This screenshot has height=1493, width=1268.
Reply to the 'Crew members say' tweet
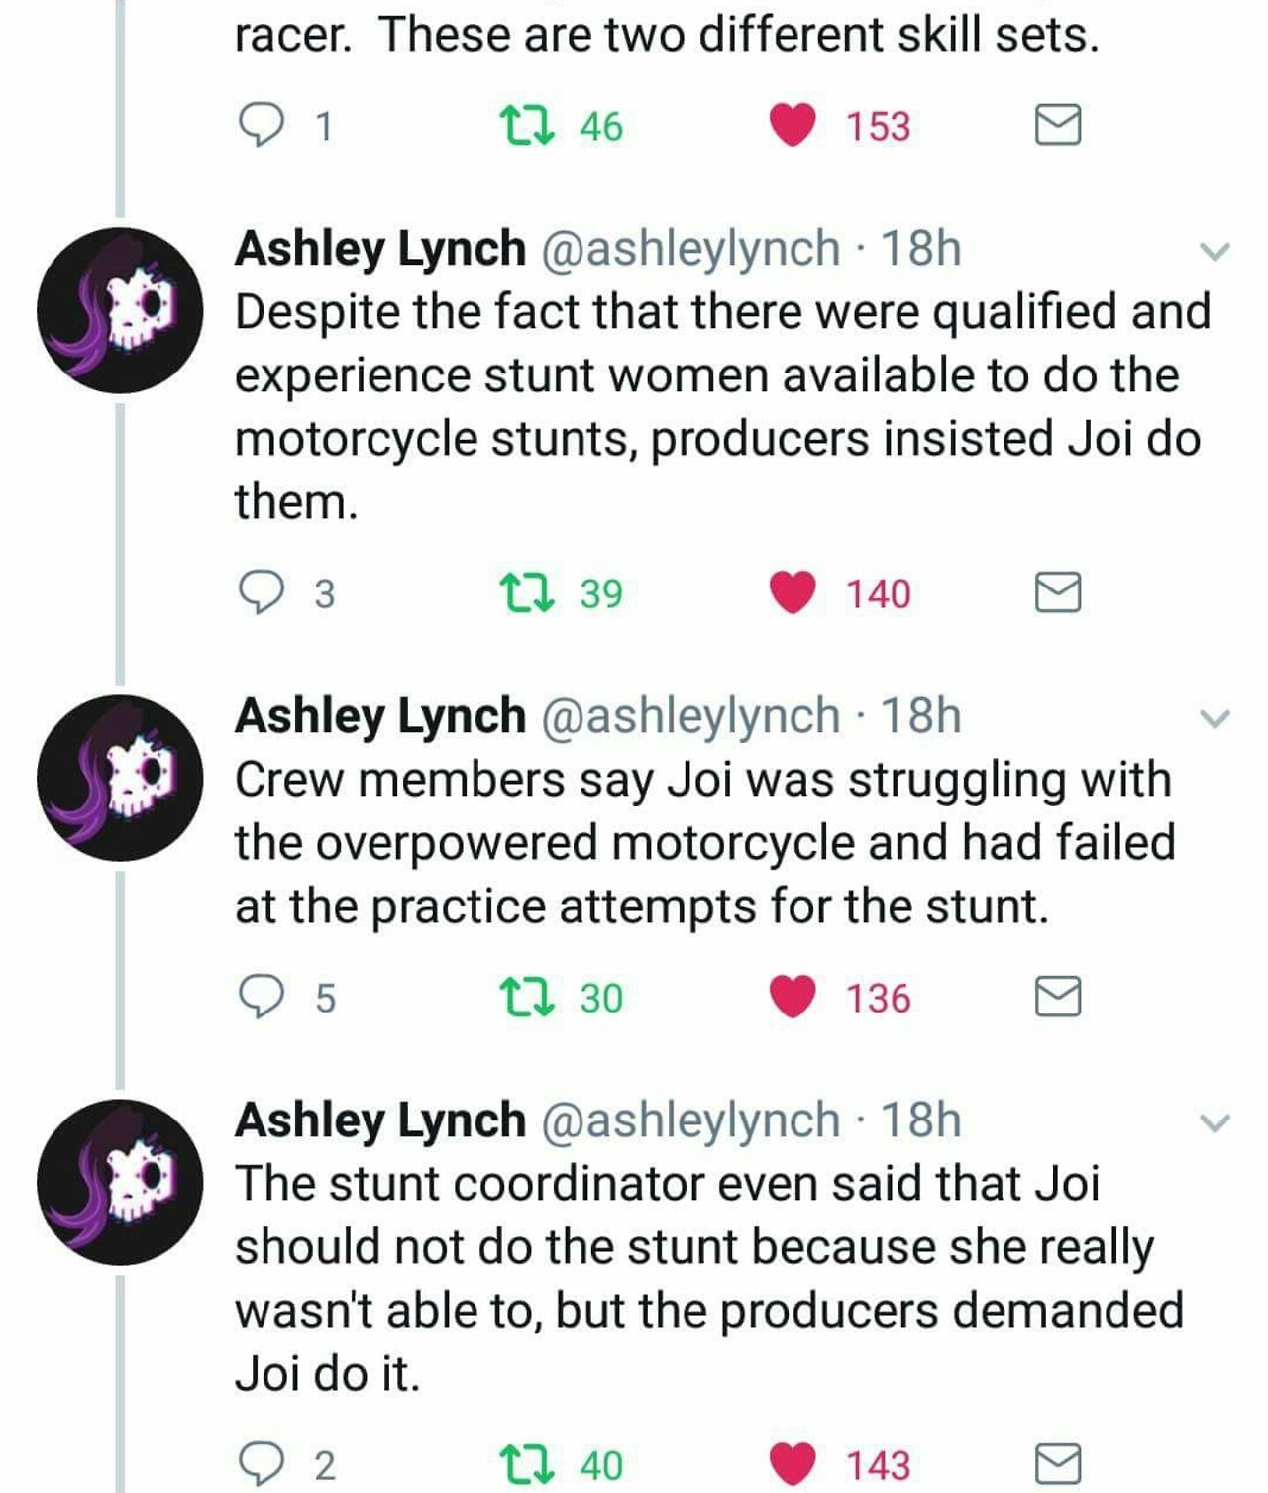(x=263, y=998)
